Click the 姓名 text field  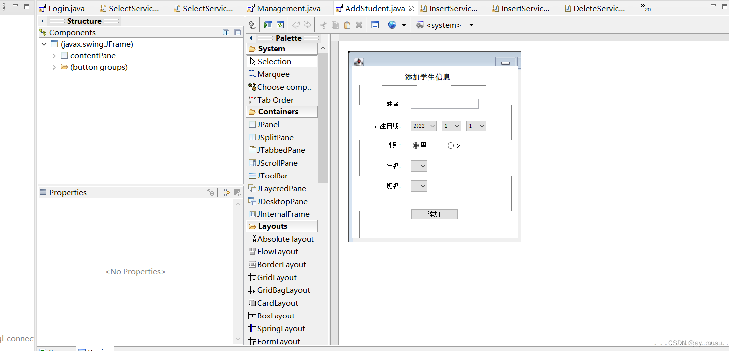445,104
